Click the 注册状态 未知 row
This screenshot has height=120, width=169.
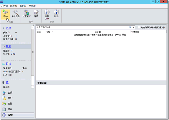15,68
